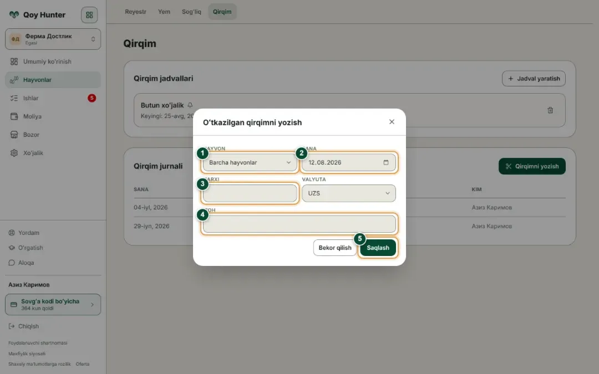The image size is (599, 374).
Task: Click Bekor qilish to cancel
Action: [x=334, y=248]
